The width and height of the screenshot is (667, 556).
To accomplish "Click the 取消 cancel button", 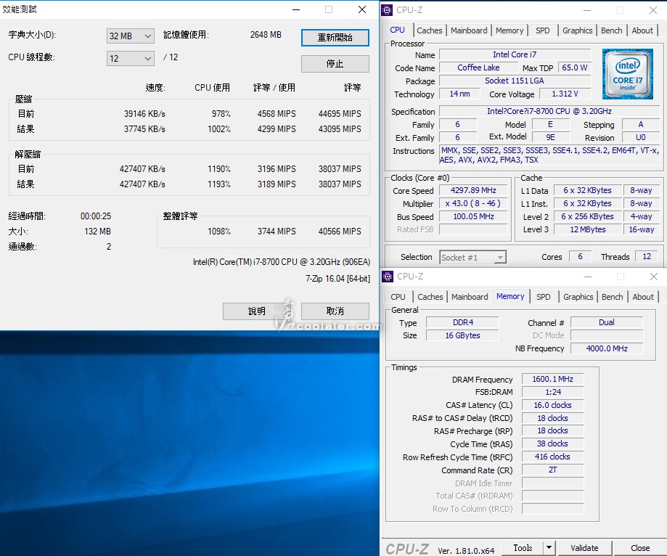I will pyautogui.click(x=335, y=311).
